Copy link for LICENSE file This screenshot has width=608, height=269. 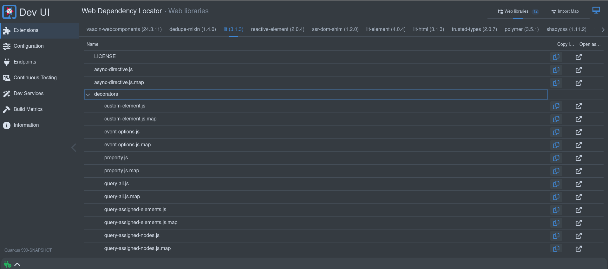coord(556,57)
